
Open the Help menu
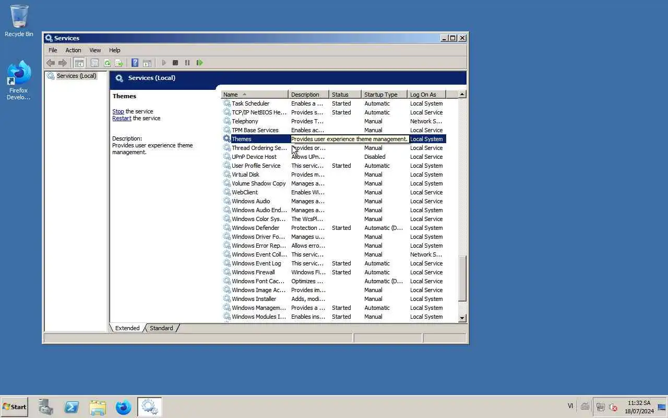coord(115,50)
